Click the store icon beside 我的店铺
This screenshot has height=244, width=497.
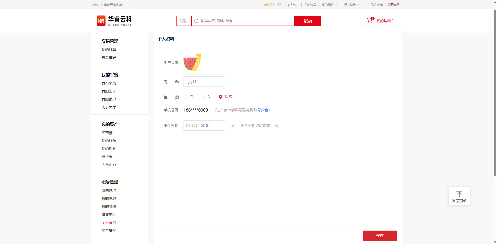coord(367,5)
